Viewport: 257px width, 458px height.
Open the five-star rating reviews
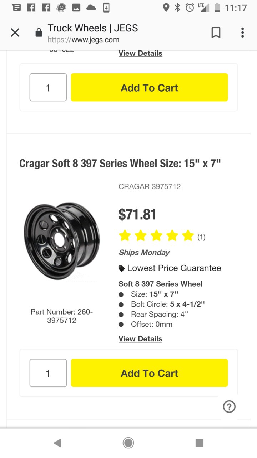162,236
